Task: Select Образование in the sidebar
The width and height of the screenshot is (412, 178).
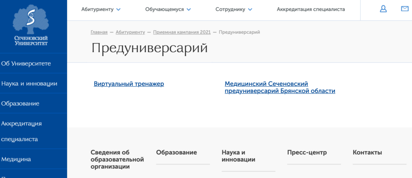Action: pyautogui.click(x=20, y=103)
